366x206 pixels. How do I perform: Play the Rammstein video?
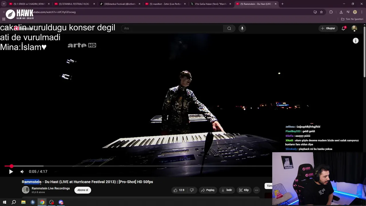[x=11, y=172]
